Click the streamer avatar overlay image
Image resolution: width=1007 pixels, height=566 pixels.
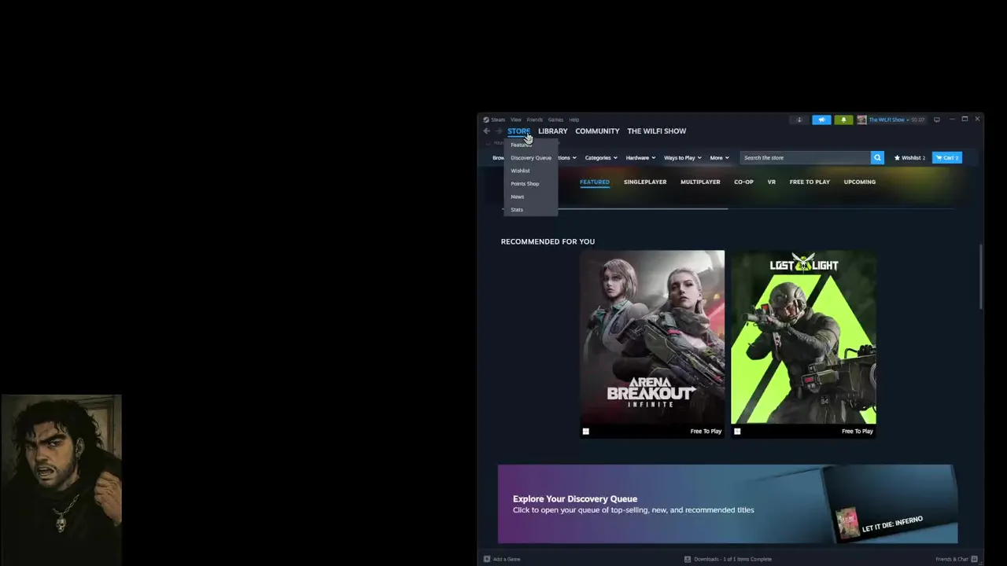61,480
